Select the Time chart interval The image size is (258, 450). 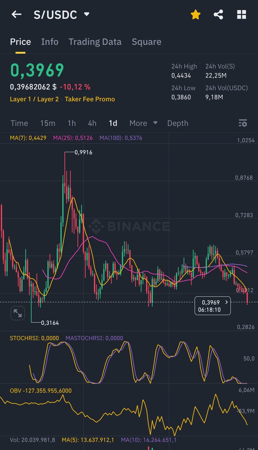[x=19, y=123]
